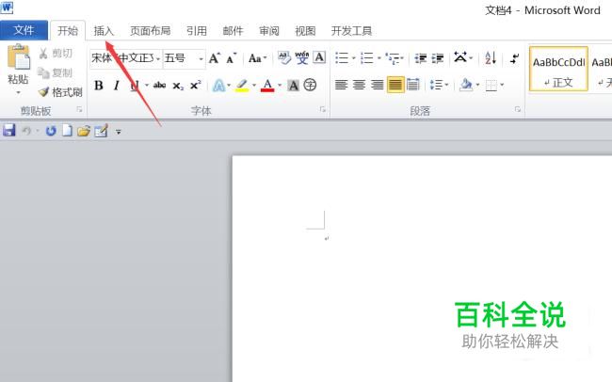Expand the highlight color dropdown arrow
612x382 pixels.
(x=254, y=86)
